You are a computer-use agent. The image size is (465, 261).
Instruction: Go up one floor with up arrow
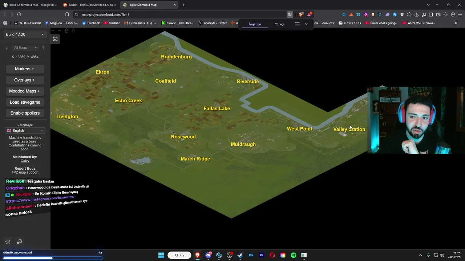[x=43, y=47]
